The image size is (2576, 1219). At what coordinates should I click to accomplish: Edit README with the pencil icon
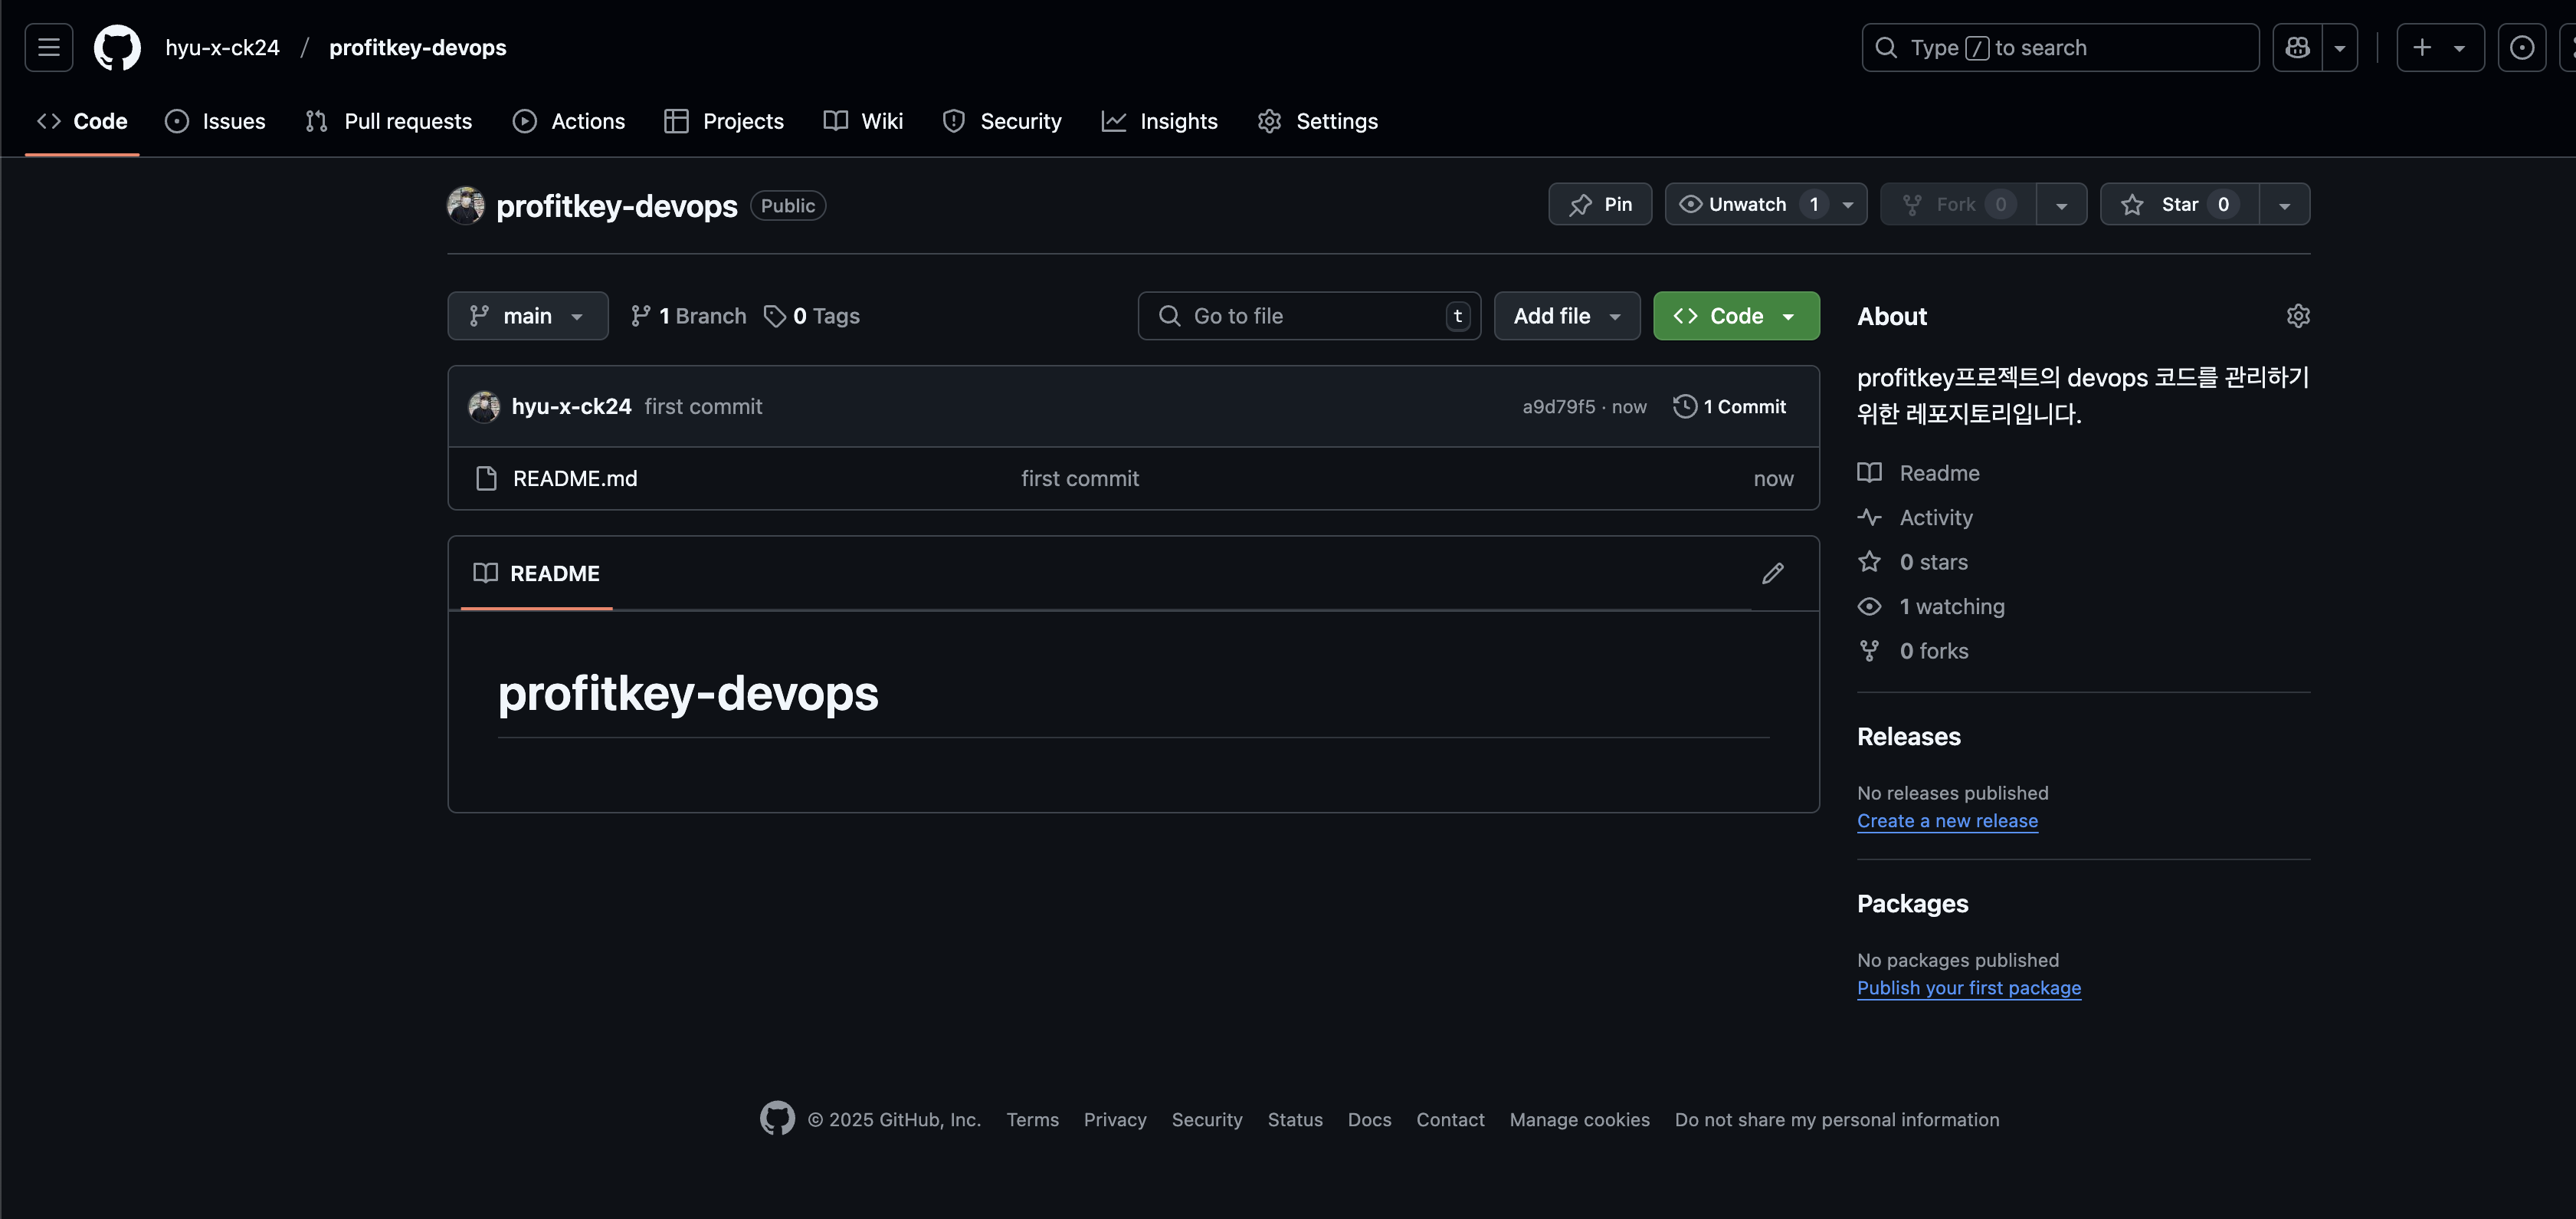(x=1772, y=573)
